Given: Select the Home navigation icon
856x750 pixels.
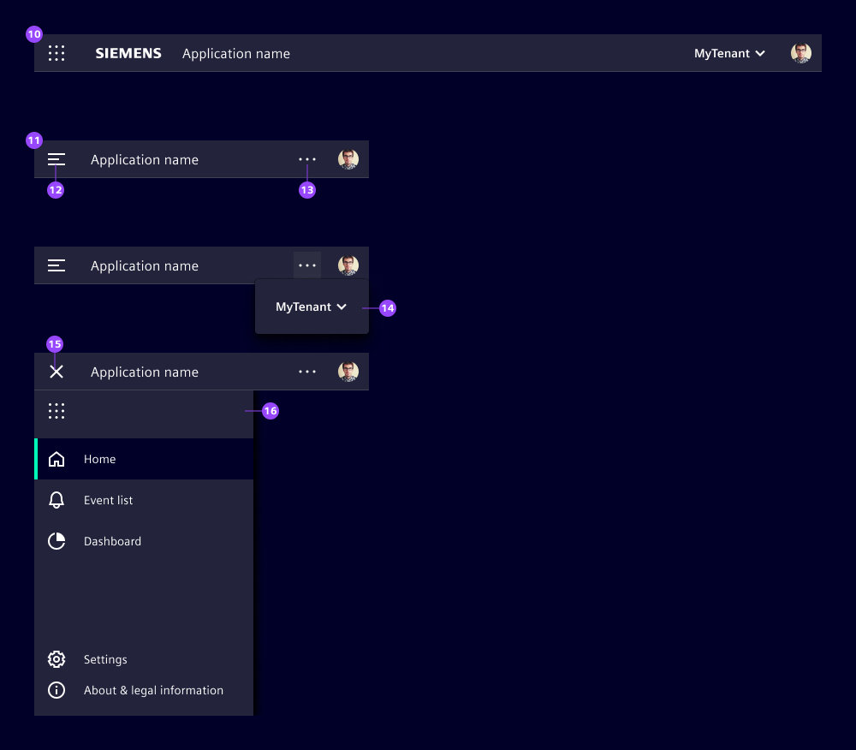Looking at the screenshot, I should coord(56,459).
